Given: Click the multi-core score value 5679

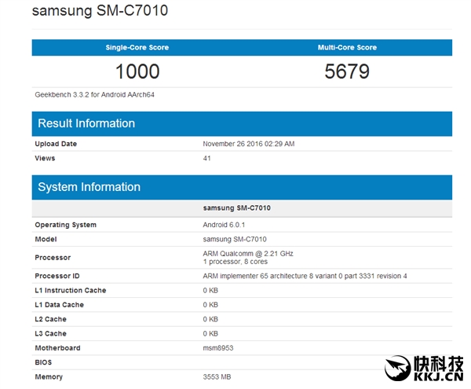Looking at the screenshot, I should (x=347, y=72).
